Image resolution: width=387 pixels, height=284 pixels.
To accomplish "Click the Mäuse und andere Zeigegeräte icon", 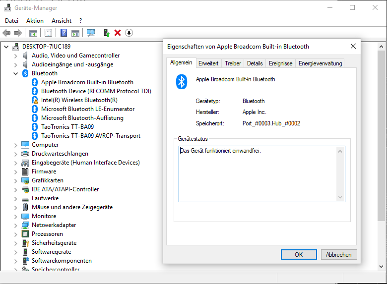I will coord(25,207).
